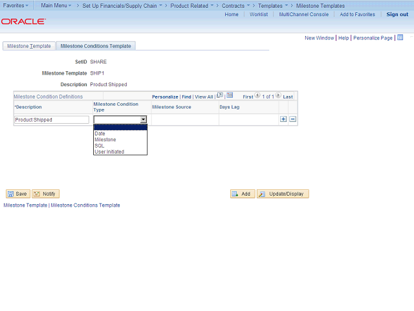Click the Description field containing Product Shipped
The width and height of the screenshot is (414, 311).
(52, 120)
